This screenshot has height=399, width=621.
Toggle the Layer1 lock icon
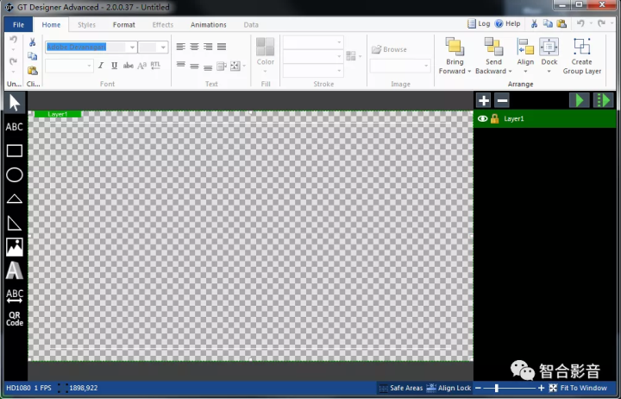pos(495,118)
